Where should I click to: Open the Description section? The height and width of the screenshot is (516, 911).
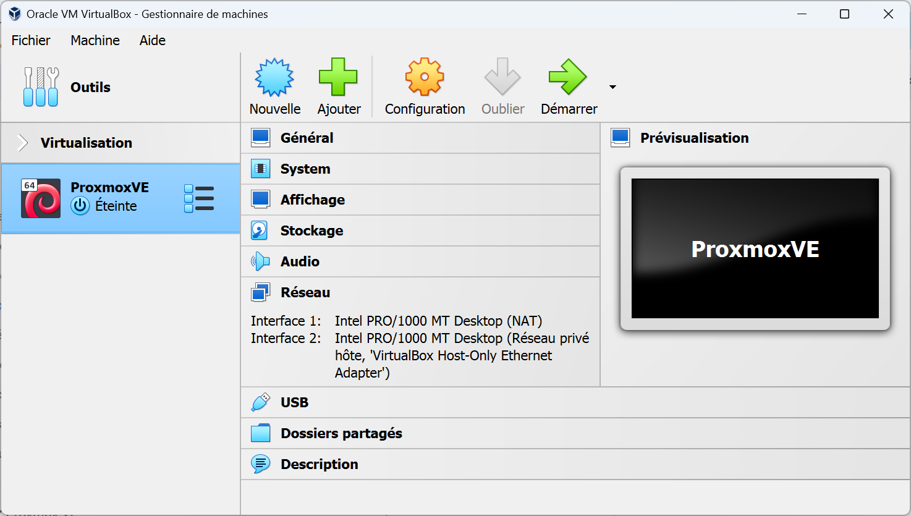pyautogui.click(x=319, y=464)
